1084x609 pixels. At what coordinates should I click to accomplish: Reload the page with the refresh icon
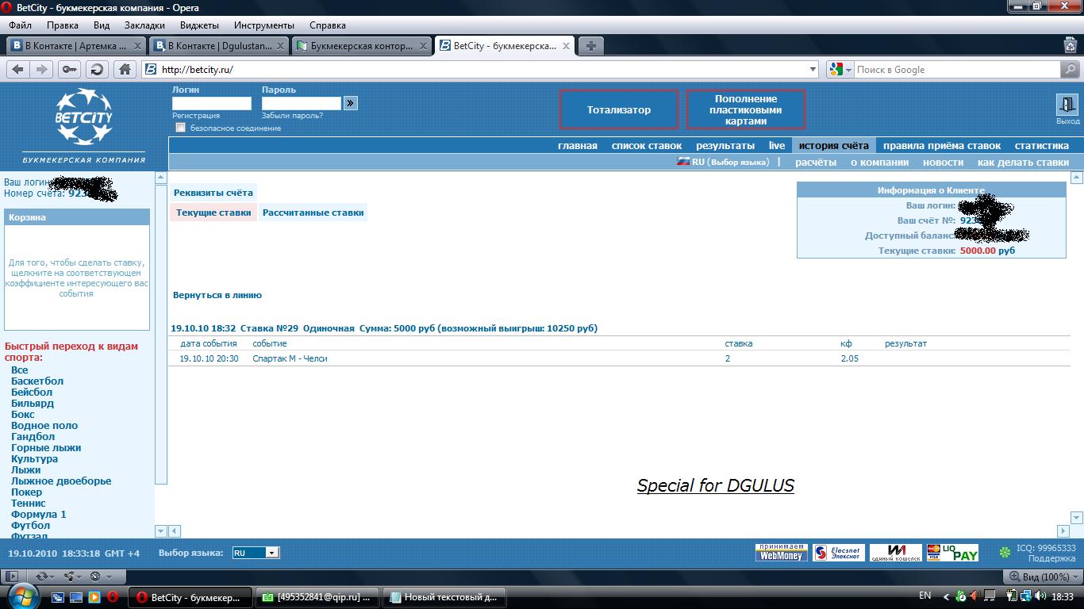tap(97, 69)
